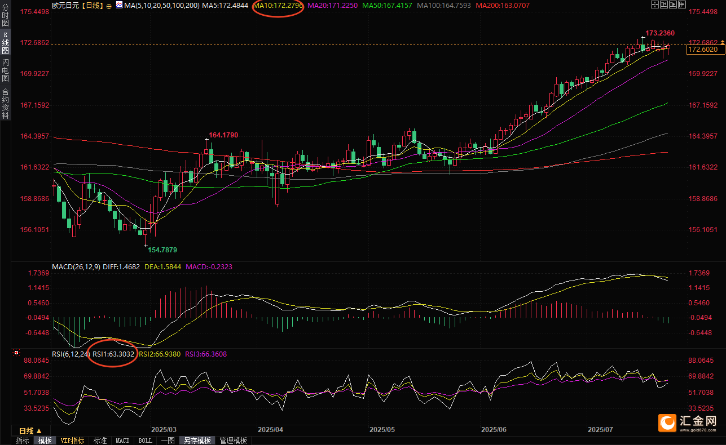The image size is (726, 445).
Task: Click 另存模板 to save template
Action: (197, 440)
